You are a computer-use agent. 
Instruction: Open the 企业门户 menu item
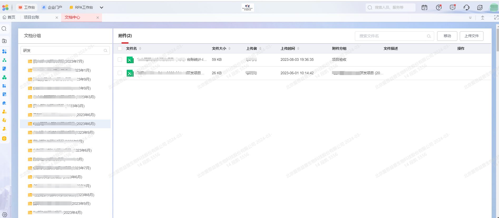point(52,7)
